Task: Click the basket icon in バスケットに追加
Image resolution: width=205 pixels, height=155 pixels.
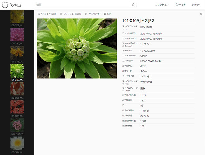Action: click(x=39, y=14)
